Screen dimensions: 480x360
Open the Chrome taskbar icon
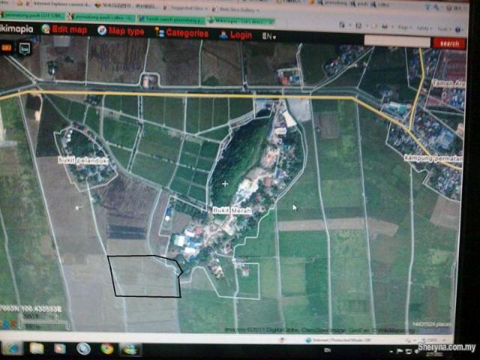(107, 349)
